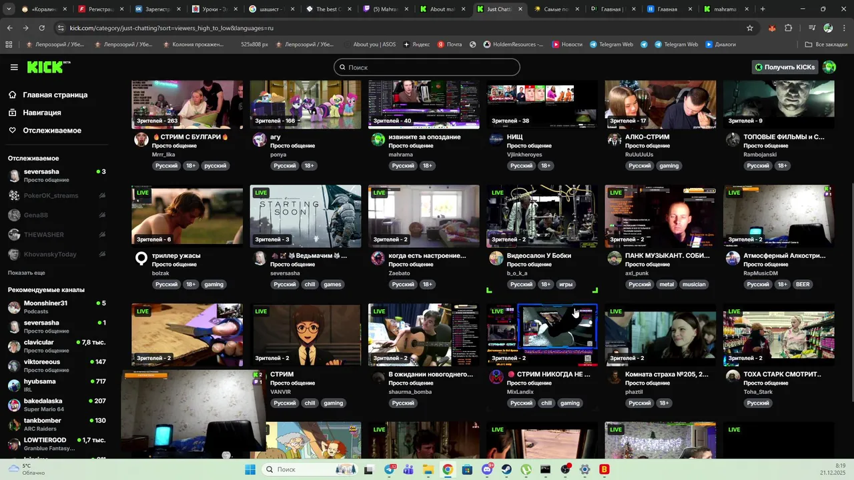Open ponya channel avatar
This screenshot has height=480, width=854.
coord(259,139)
